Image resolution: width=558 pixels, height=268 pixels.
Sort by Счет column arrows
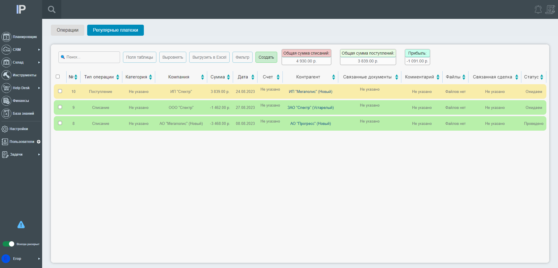(x=278, y=77)
